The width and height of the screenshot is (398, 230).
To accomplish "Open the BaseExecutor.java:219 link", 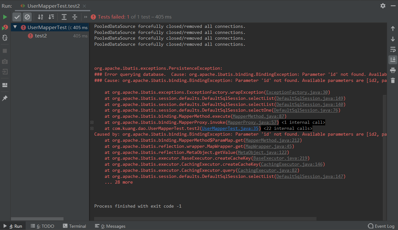I will tap(280, 158).
